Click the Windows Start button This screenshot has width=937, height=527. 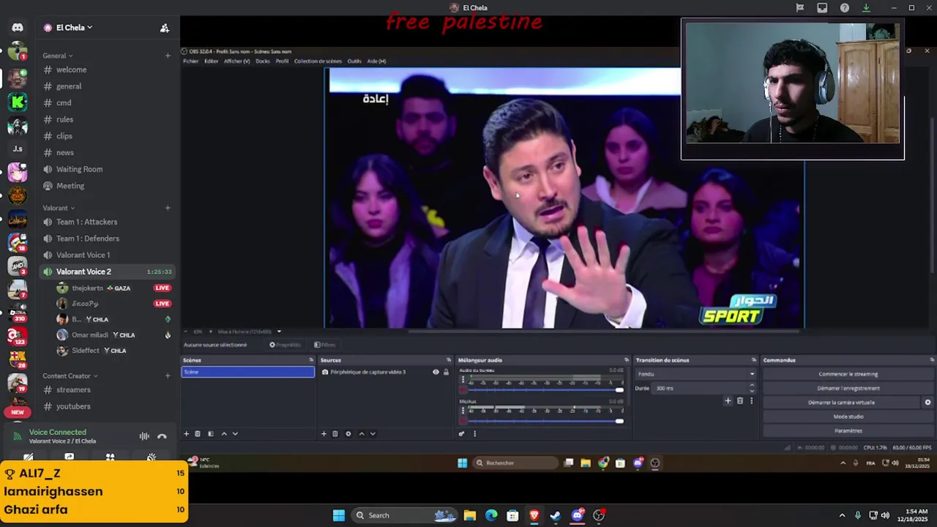click(339, 515)
